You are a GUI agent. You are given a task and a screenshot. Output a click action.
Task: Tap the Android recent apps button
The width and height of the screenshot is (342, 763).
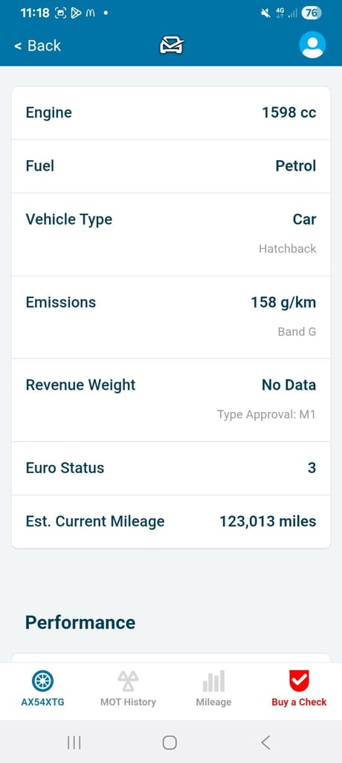coord(74,742)
